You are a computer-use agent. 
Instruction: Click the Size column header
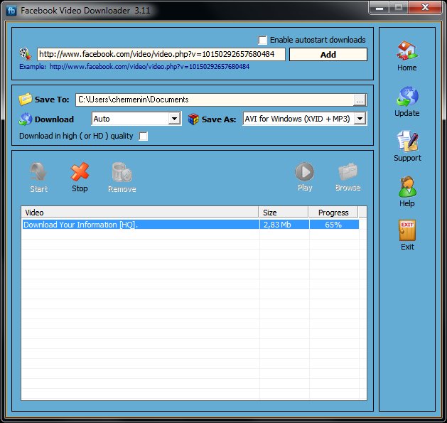[284, 213]
